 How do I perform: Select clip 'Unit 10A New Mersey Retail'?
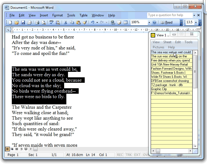tap(171, 64)
